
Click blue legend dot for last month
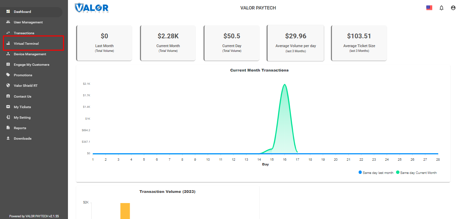[x=360, y=173]
